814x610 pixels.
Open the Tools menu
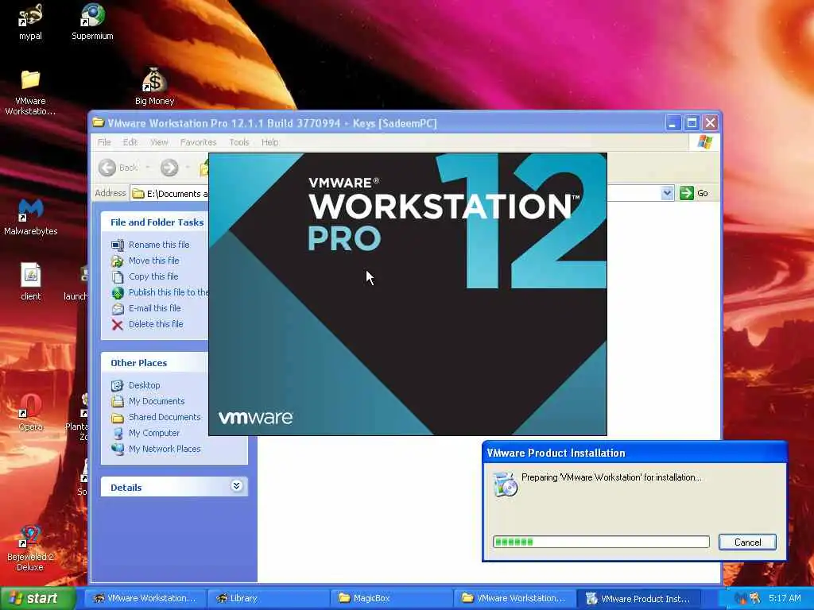238,142
